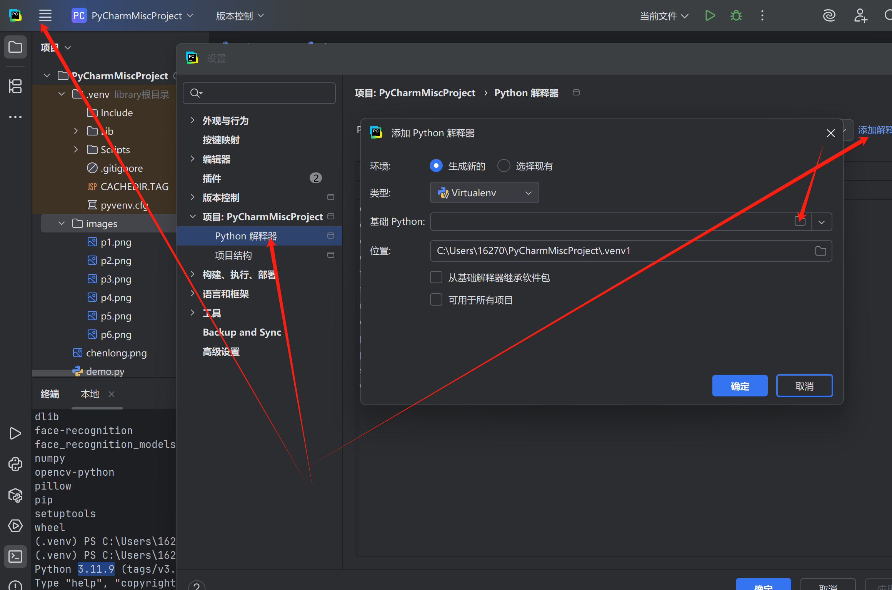The height and width of the screenshot is (590, 892).
Task: Browse for base Python interpreter folder icon
Action: [800, 221]
